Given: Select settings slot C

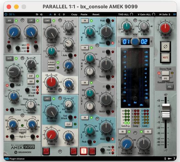Looking at the screenshot, I should (59, 14).
